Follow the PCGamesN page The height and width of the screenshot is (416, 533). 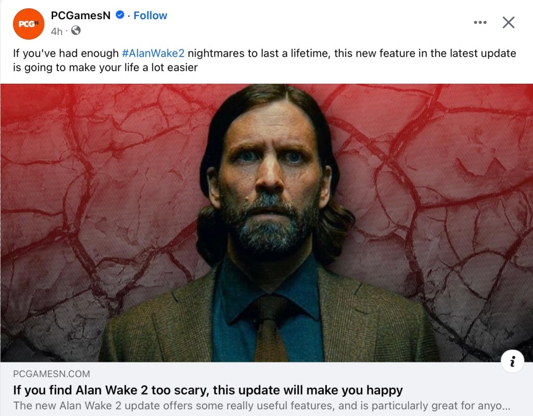pyautogui.click(x=150, y=15)
